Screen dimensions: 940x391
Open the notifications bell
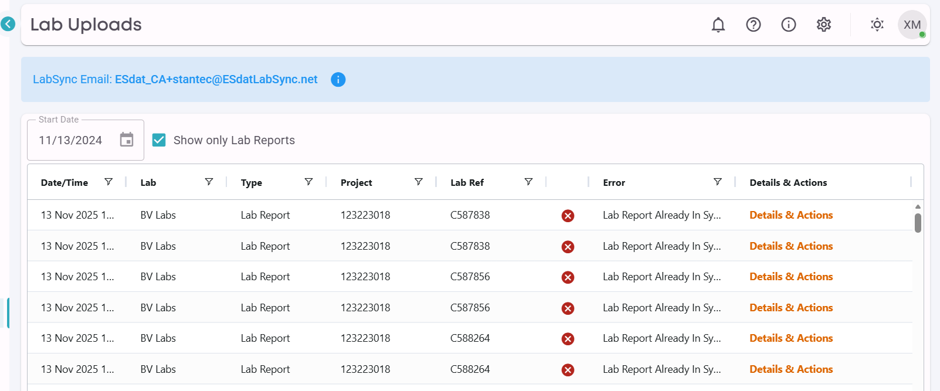point(718,25)
